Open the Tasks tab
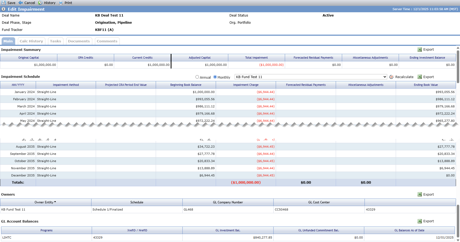The image size is (460, 242). point(55,41)
